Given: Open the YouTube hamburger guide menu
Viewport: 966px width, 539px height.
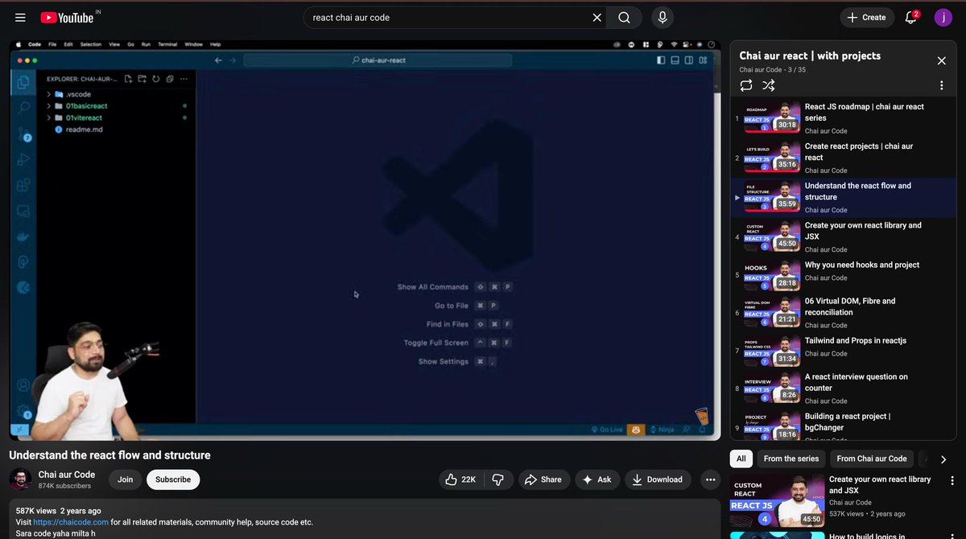Looking at the screenshot, I should [x=20, y=17].
